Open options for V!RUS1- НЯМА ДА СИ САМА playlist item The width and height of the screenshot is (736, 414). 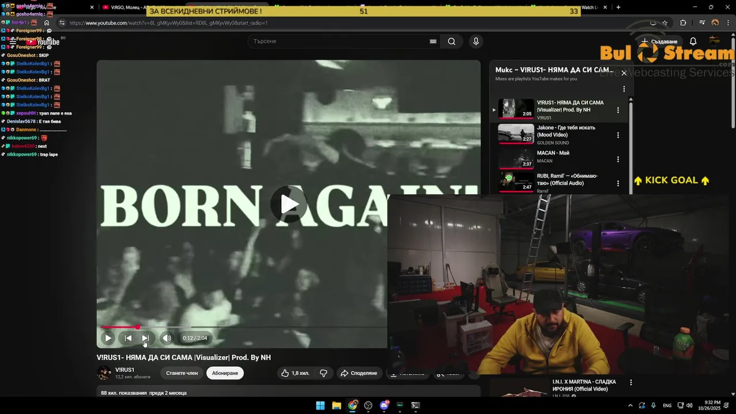coord(618,110)
